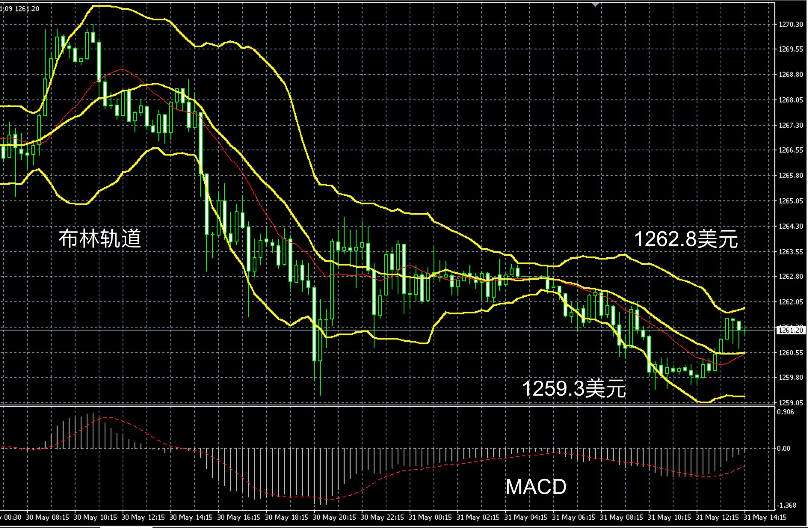This screenshot has height=528, width=808.
Task: Click the 1262.05 price axis label
Action: pos(791,302)
